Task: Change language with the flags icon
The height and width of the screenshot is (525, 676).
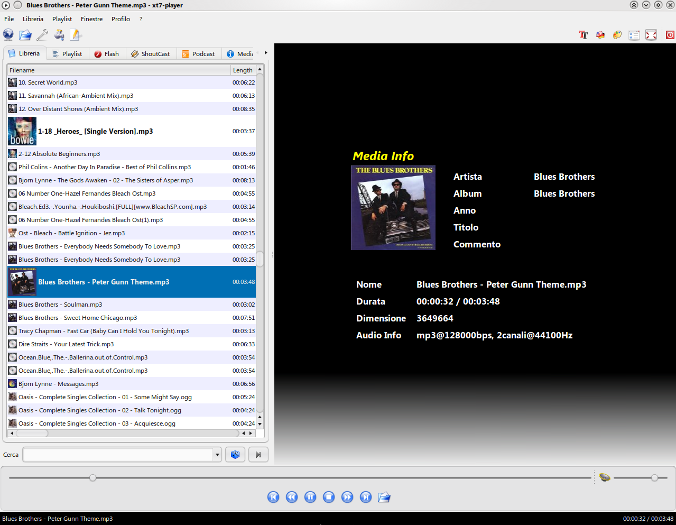Action: tap(600, 35)
